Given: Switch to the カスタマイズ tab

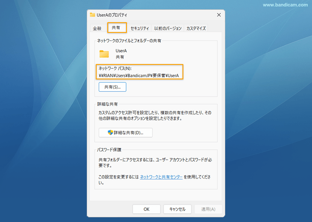Looking at the screenshot, I should [196, 29].
